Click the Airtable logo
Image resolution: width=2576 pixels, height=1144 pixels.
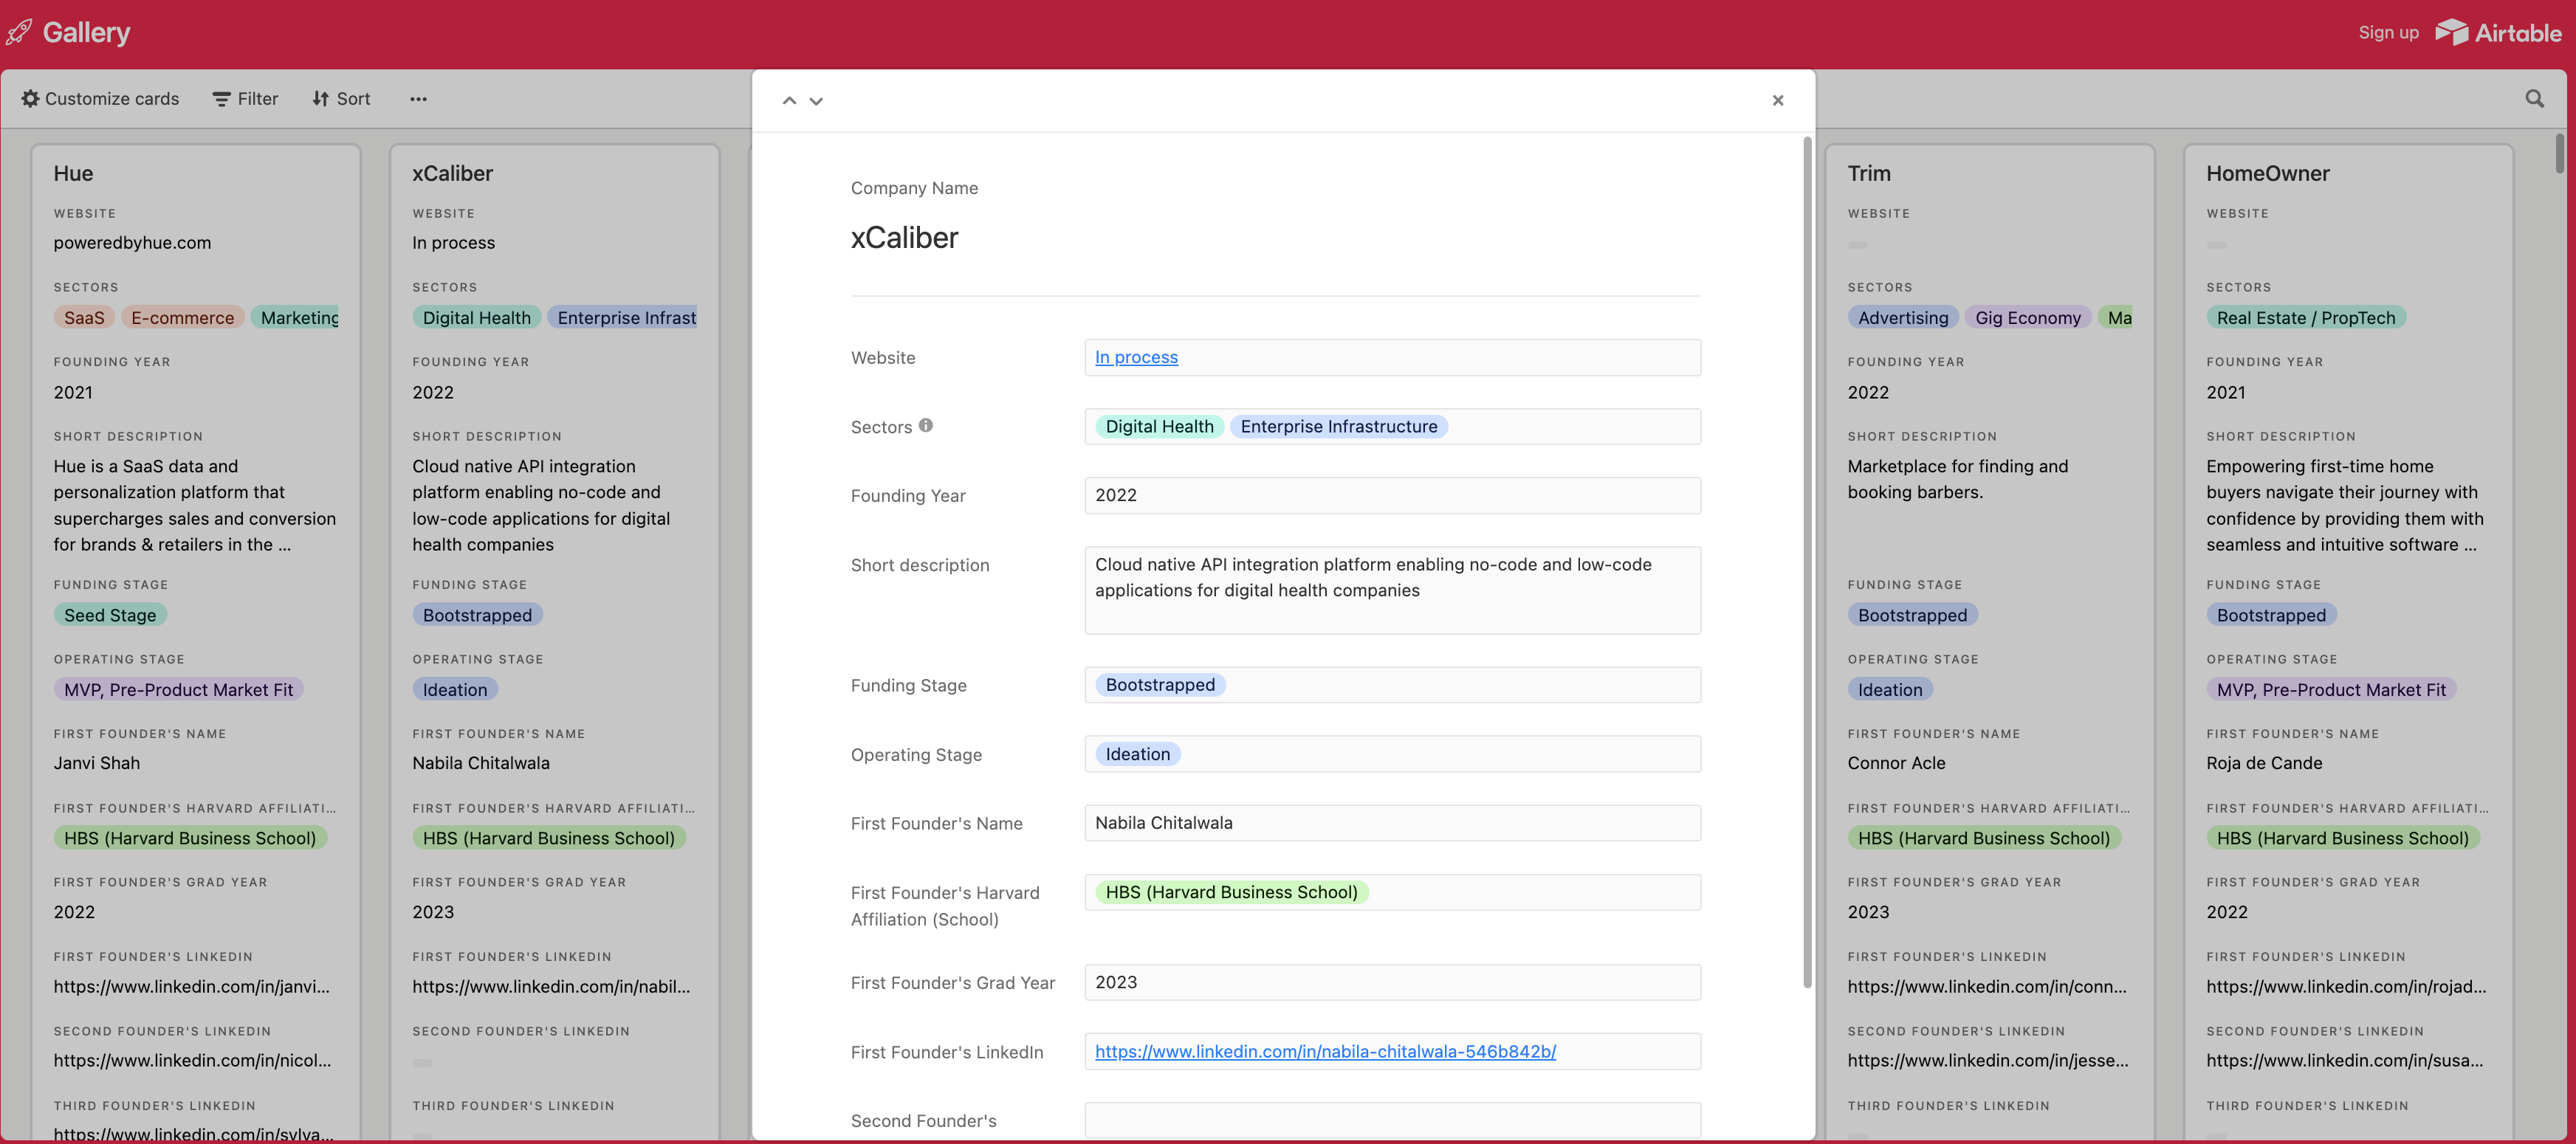pos(2498,32)
